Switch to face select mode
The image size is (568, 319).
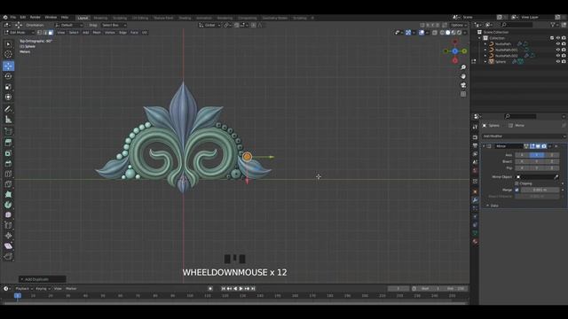coord(51,33)
